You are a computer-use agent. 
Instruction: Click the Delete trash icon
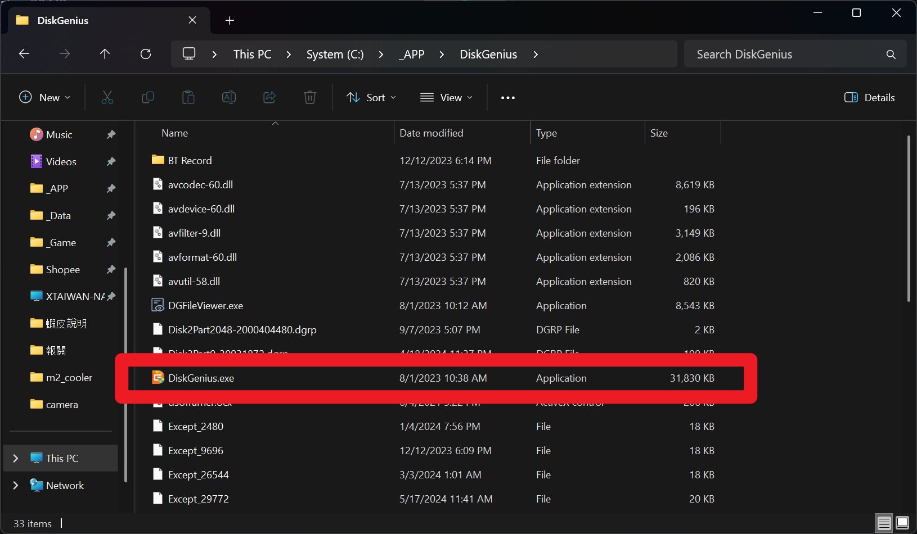[310, 98]
